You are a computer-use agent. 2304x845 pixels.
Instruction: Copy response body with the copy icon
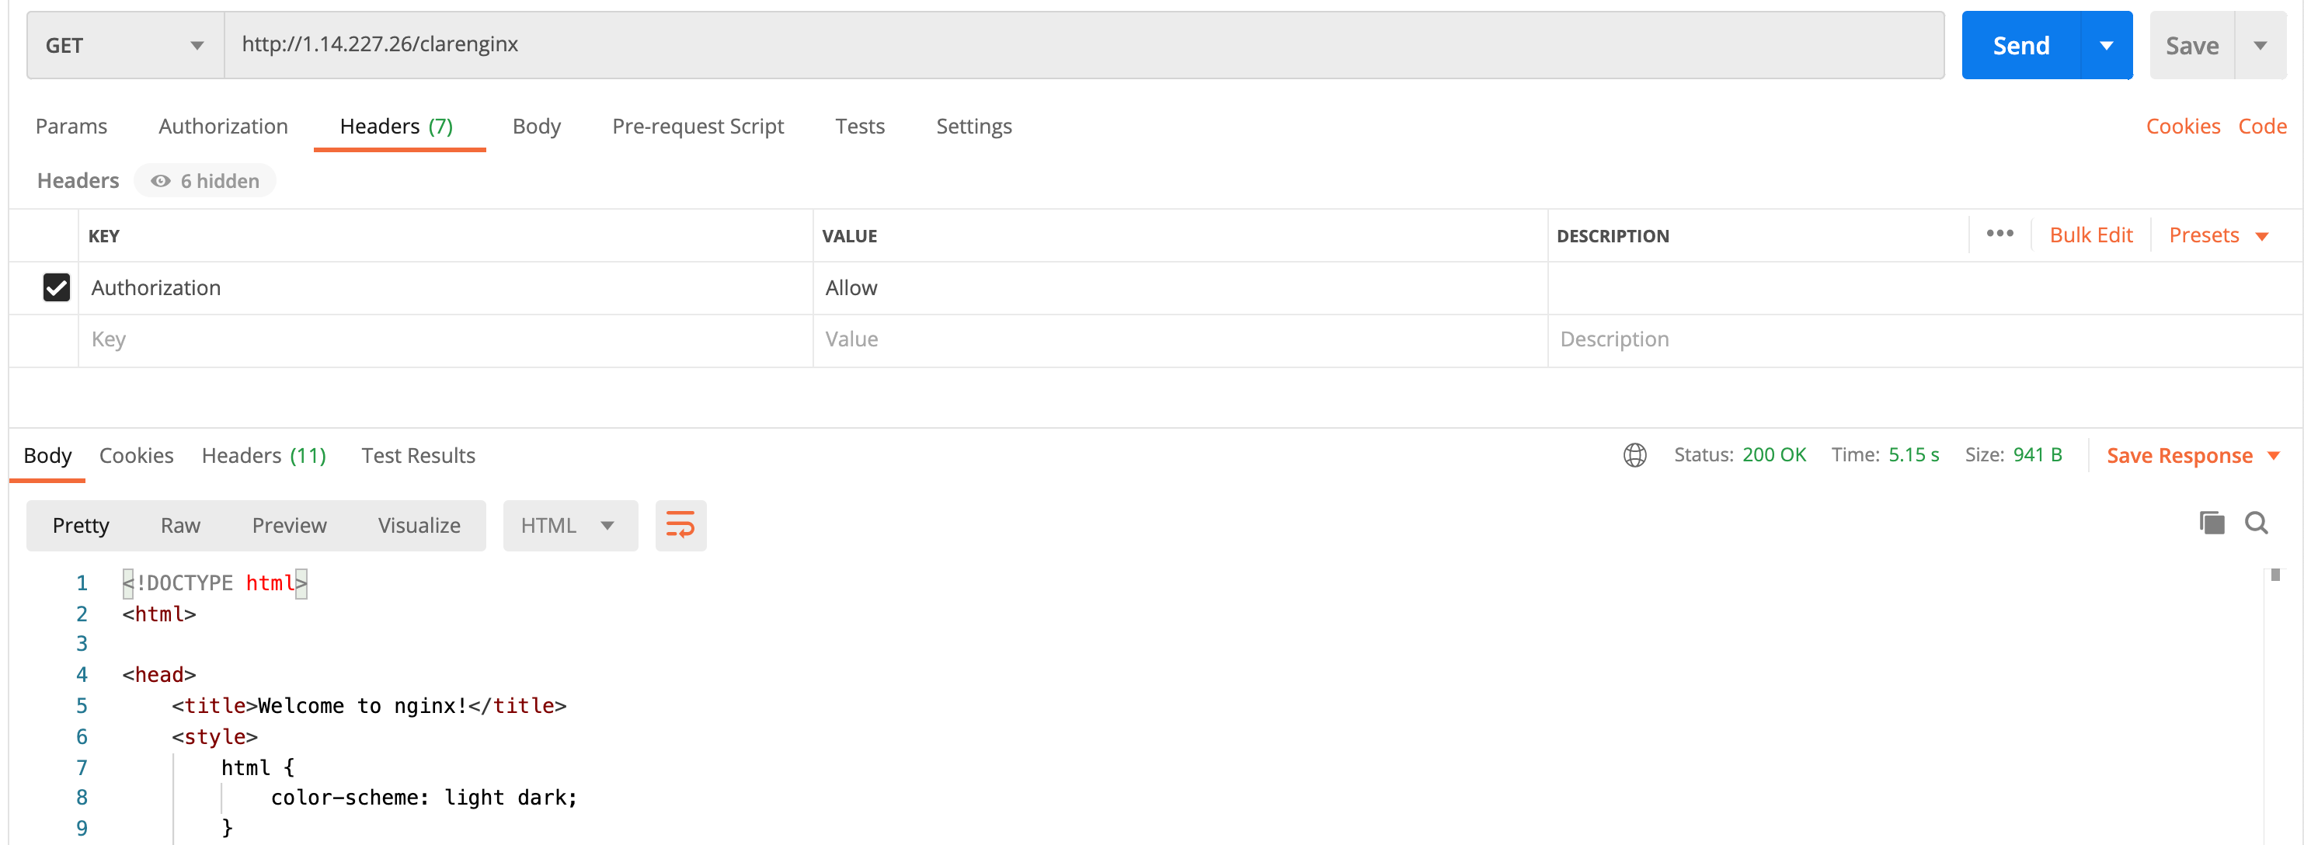click(2211, 523)
